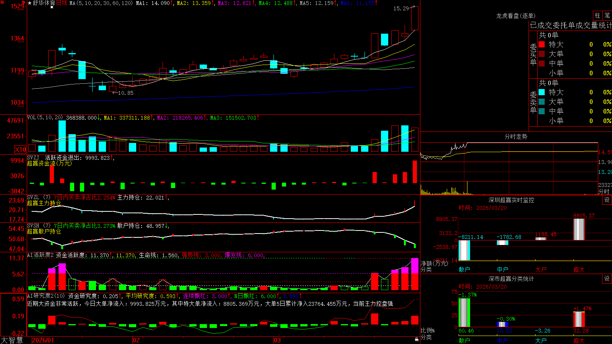Select the 笔 (tick) view button

click(607, 16)
